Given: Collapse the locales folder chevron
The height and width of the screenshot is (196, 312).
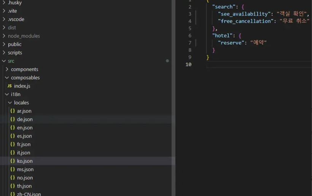Looking at the screenshot, I should [x=10, y=103].
